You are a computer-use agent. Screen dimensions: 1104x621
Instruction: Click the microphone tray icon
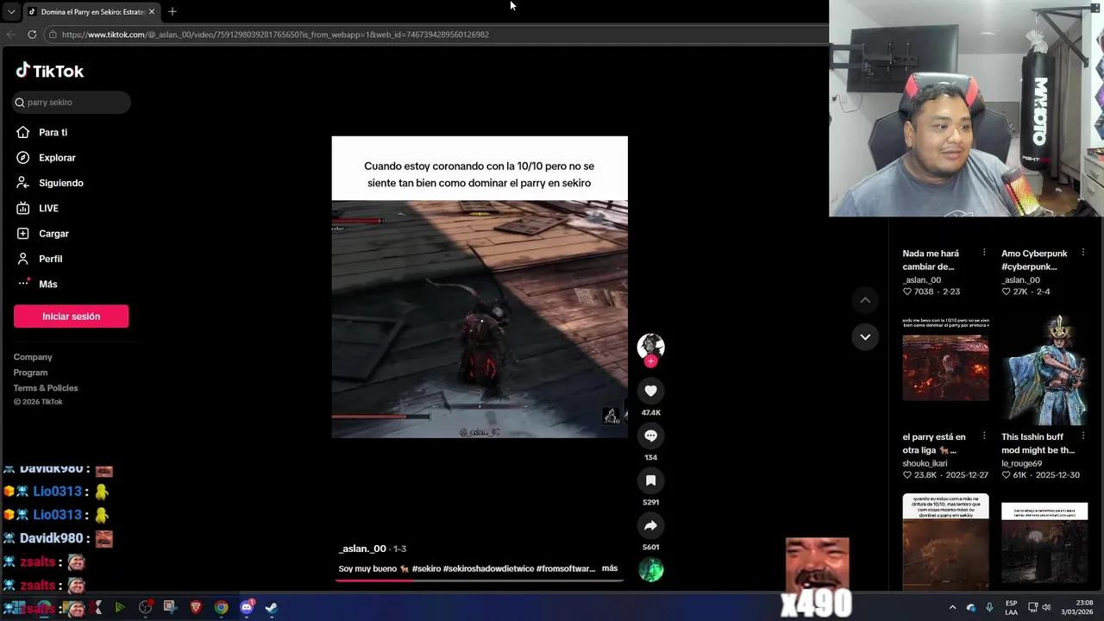[989, 607]
